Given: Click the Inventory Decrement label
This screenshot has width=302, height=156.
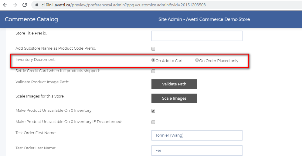Looking at the screenshot, I should (x=36, y=60).
